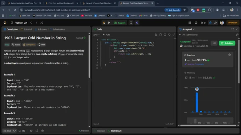Screen dimensions: 241x135
Task: Pick a random problem shuffle icon
Action: (x=41, y=23)
